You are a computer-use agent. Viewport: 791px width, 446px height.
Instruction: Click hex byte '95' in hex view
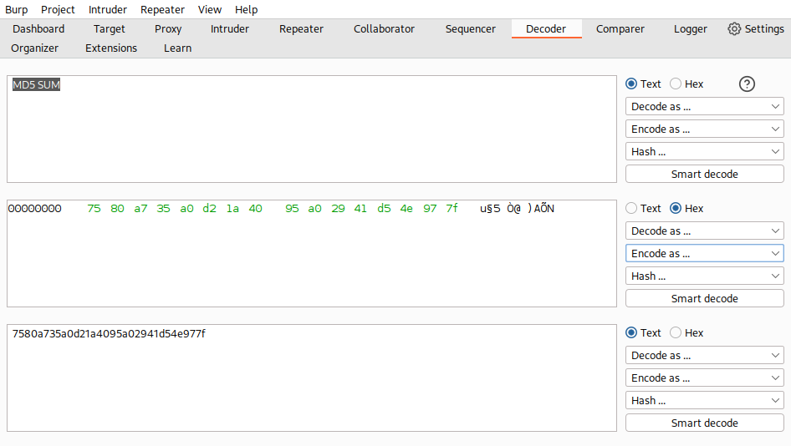pyautogui.click(x=292, y=209)
